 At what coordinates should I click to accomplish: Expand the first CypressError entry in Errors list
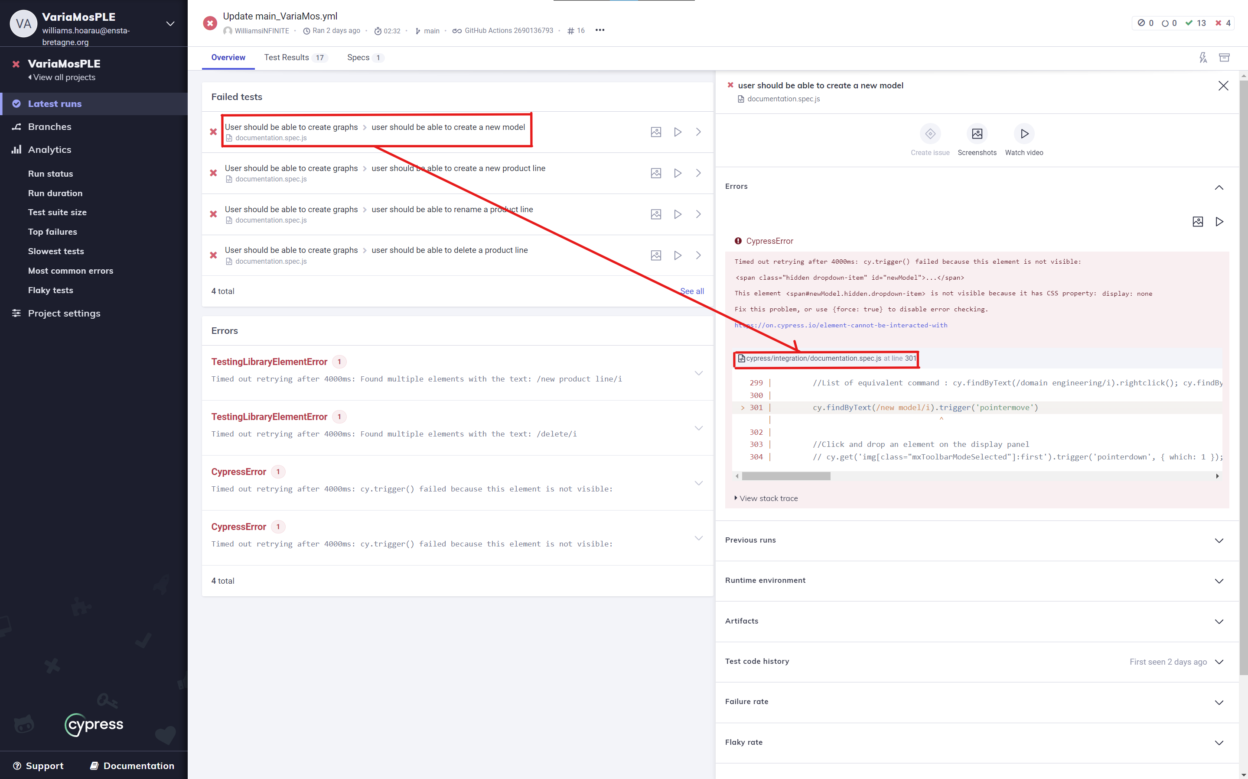[x=698, y=483]
